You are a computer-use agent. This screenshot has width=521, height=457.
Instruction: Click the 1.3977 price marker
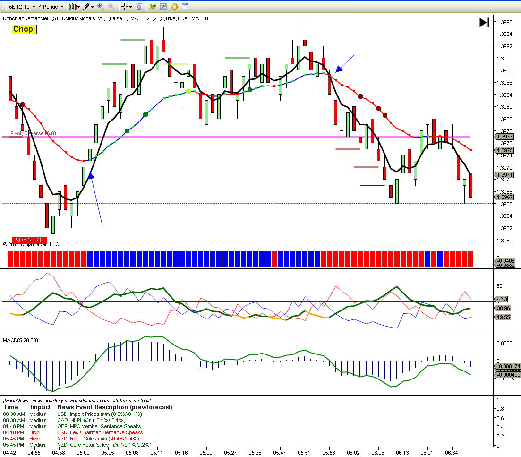[x=504, y=137]
